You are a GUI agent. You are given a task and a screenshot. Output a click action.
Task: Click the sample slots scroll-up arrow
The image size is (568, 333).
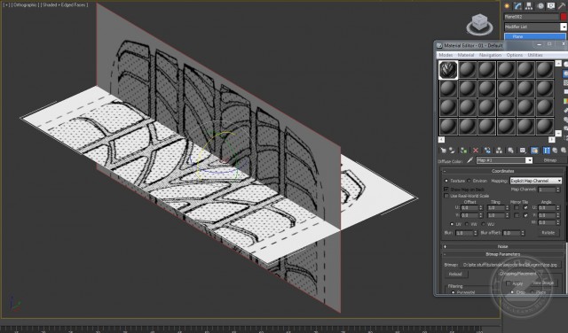[x=558, y=63]
